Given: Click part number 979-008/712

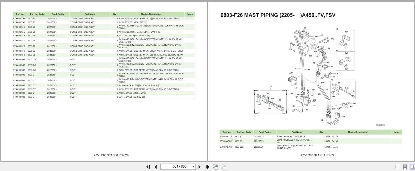Looking at the screenshot, I should pyautogui.click(x=226, y=136).
